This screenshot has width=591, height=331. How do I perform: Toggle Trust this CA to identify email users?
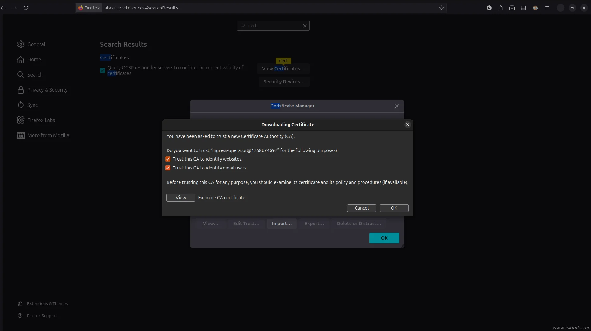tap(168, 168)
